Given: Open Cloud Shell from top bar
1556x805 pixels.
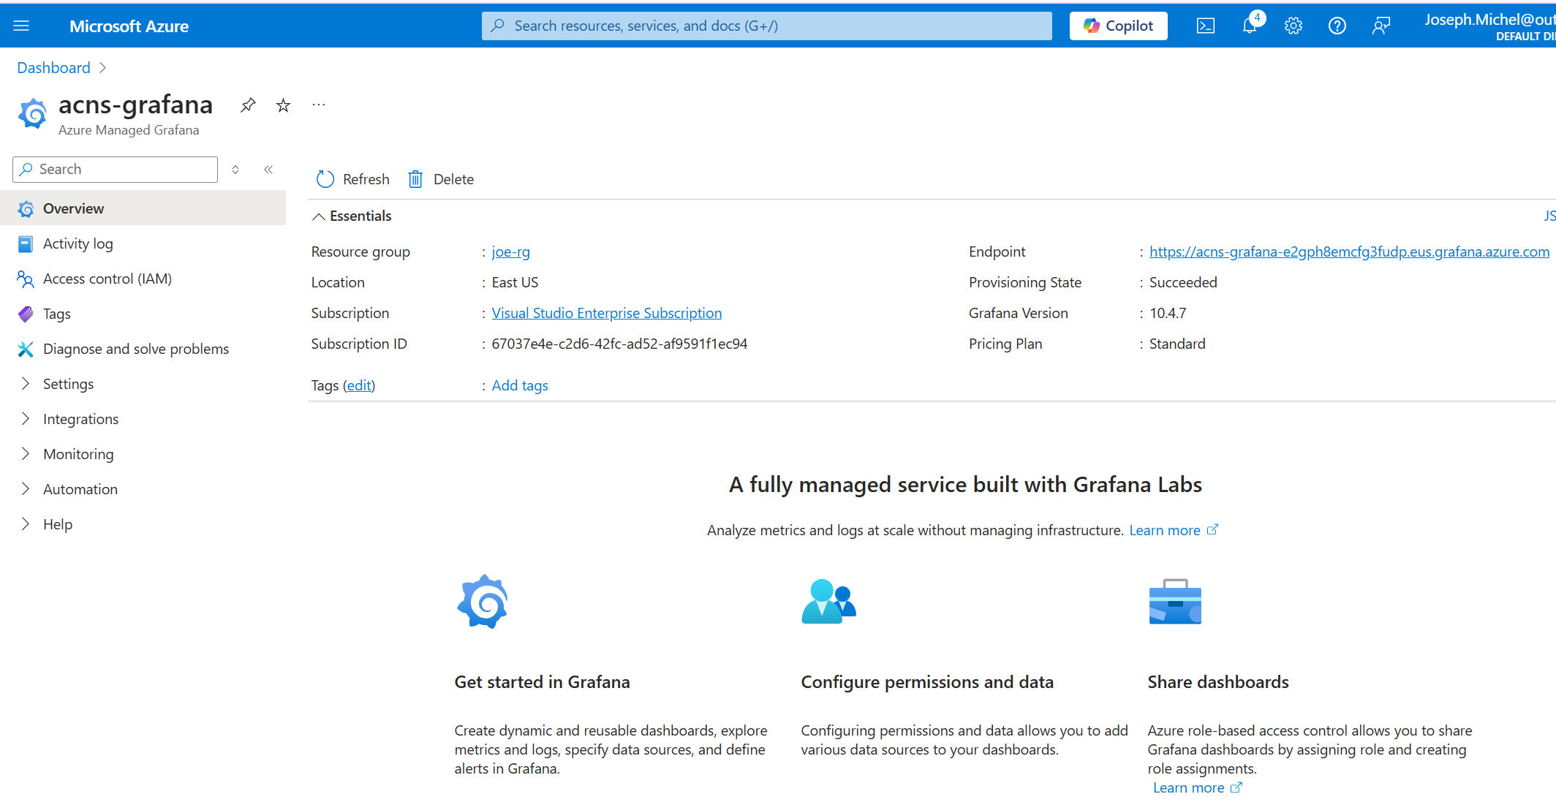Looking at the screenshot, I should coord(1205,26).
